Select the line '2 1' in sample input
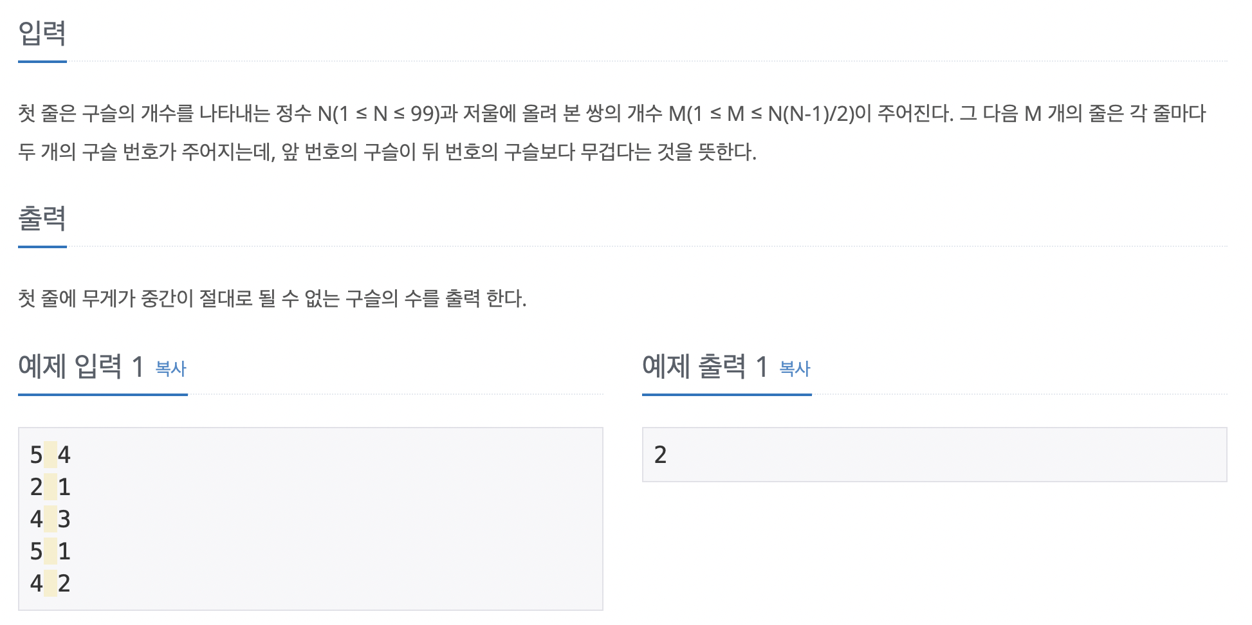 coord(50,487)
